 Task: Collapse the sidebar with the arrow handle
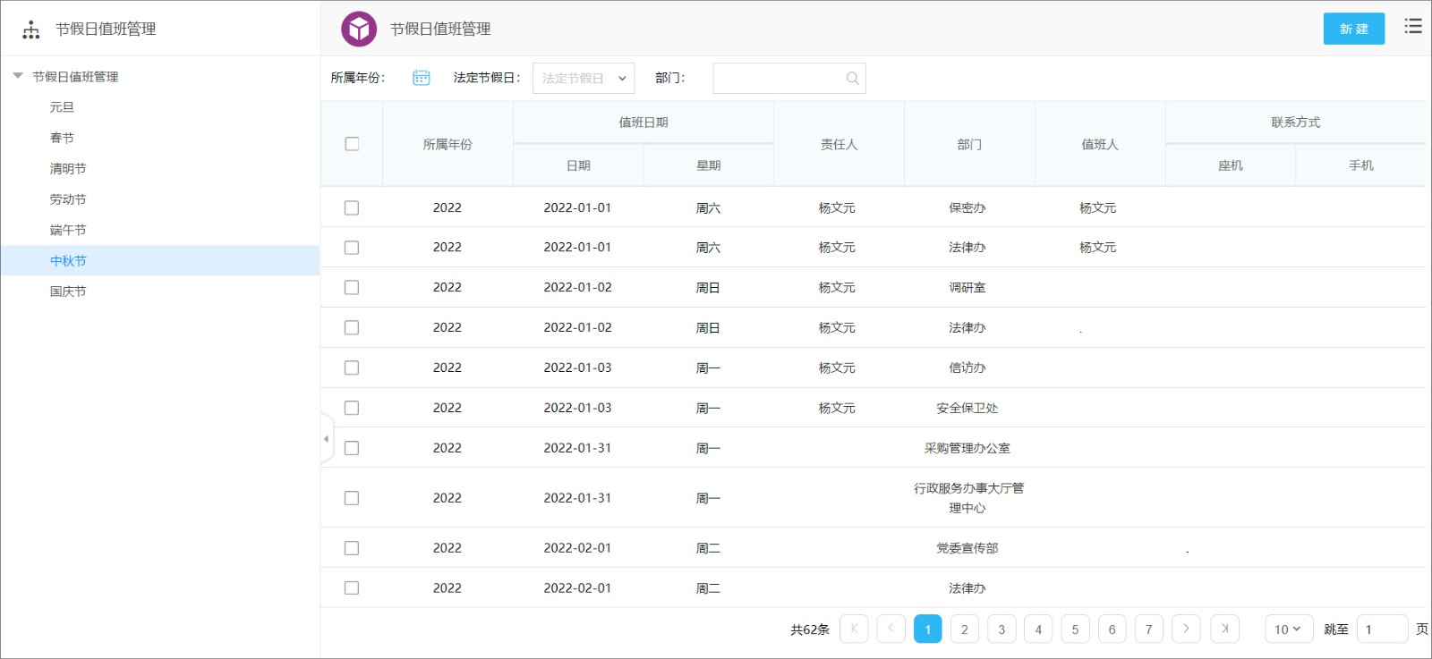[x=327, y=438]
